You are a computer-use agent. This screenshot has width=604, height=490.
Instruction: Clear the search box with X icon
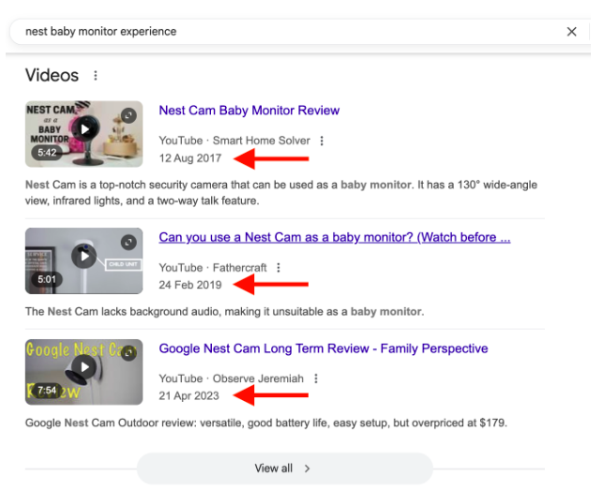pos(571,32)
